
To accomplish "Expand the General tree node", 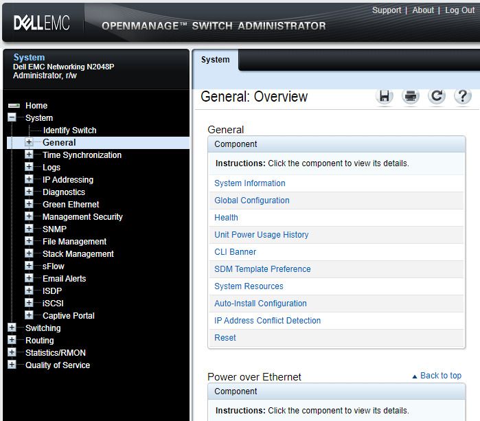I will click(29, 142).
